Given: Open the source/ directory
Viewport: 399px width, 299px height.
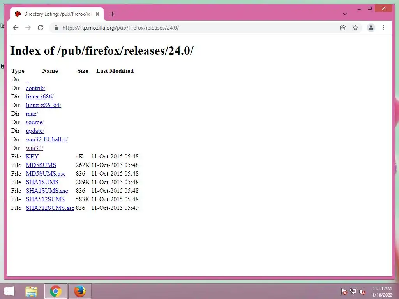Looking at the screenshot, I should pyautogui.click(x=35, y=122).
